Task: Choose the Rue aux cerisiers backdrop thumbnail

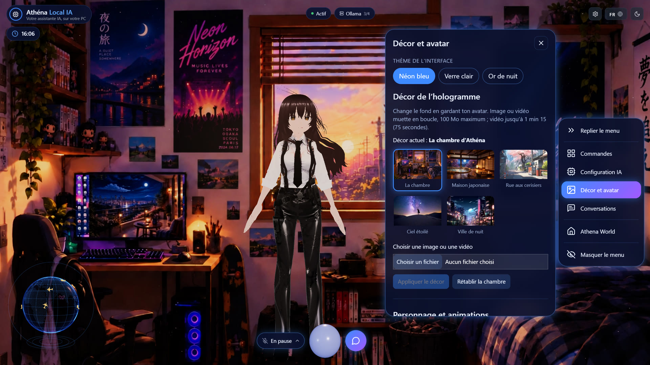Action: click(x=523, y=170)
